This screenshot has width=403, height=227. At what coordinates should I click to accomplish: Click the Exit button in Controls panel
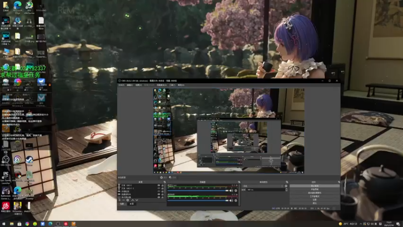314,203
